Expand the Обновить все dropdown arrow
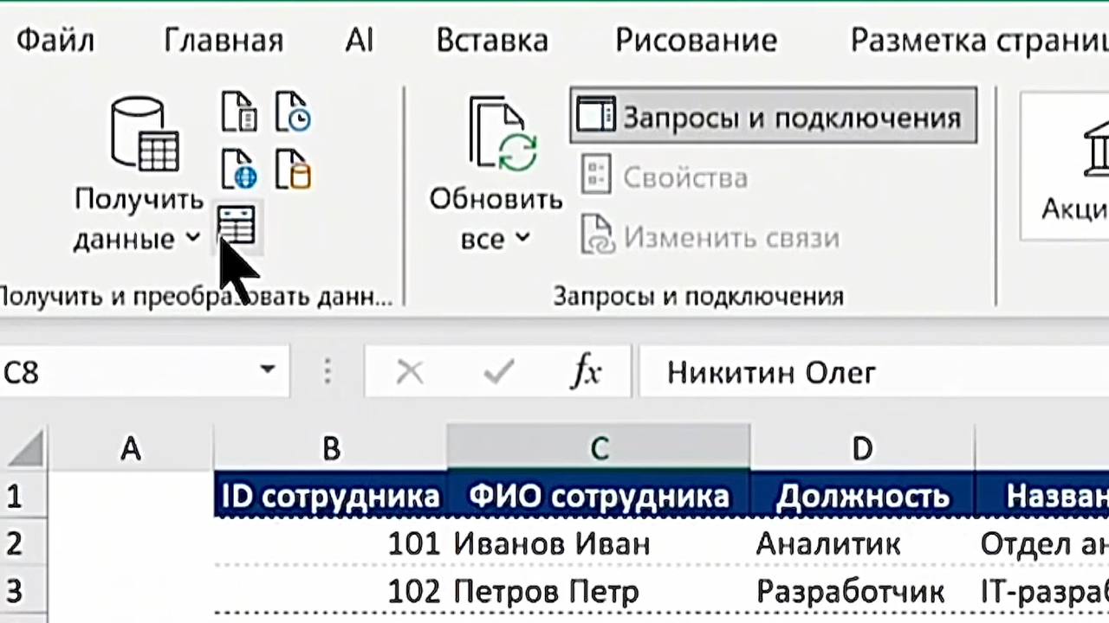This screenshot has height=623, width=1109. [522, 237]
